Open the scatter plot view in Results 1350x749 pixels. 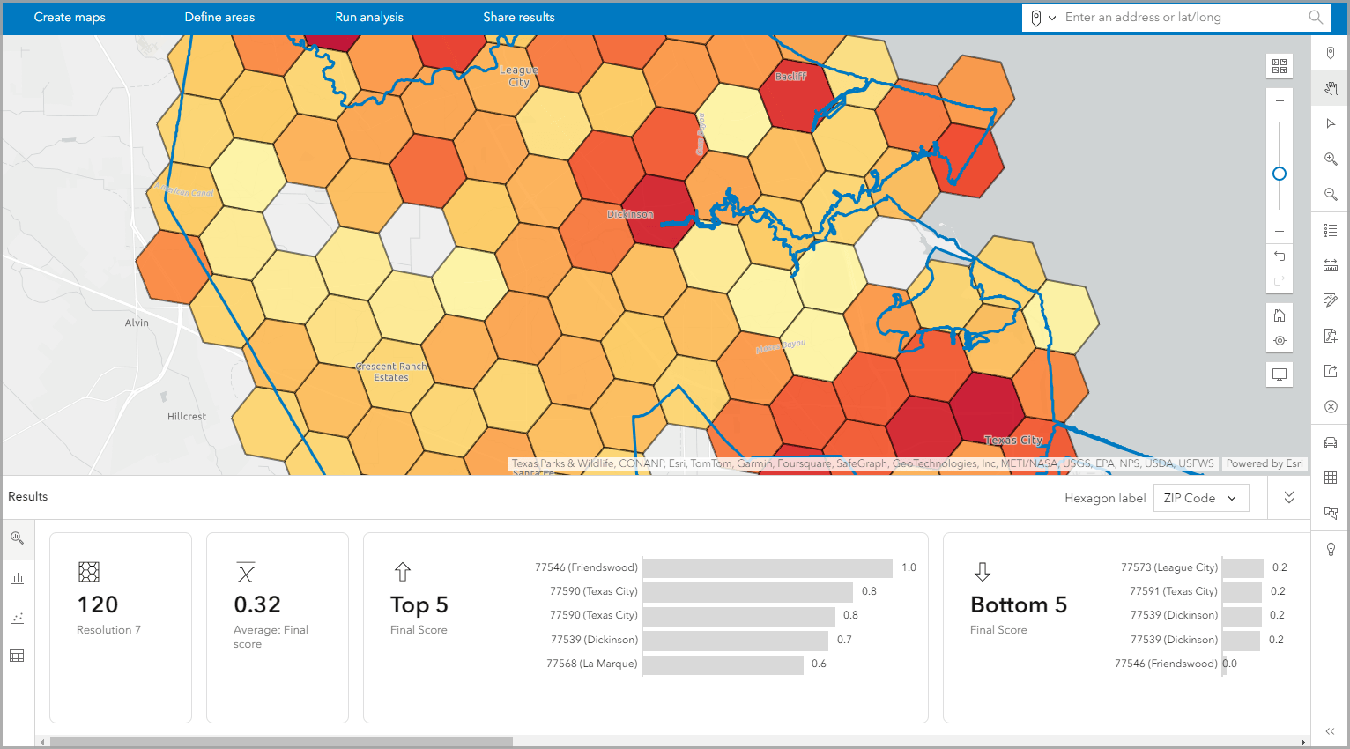coord(17,617)
